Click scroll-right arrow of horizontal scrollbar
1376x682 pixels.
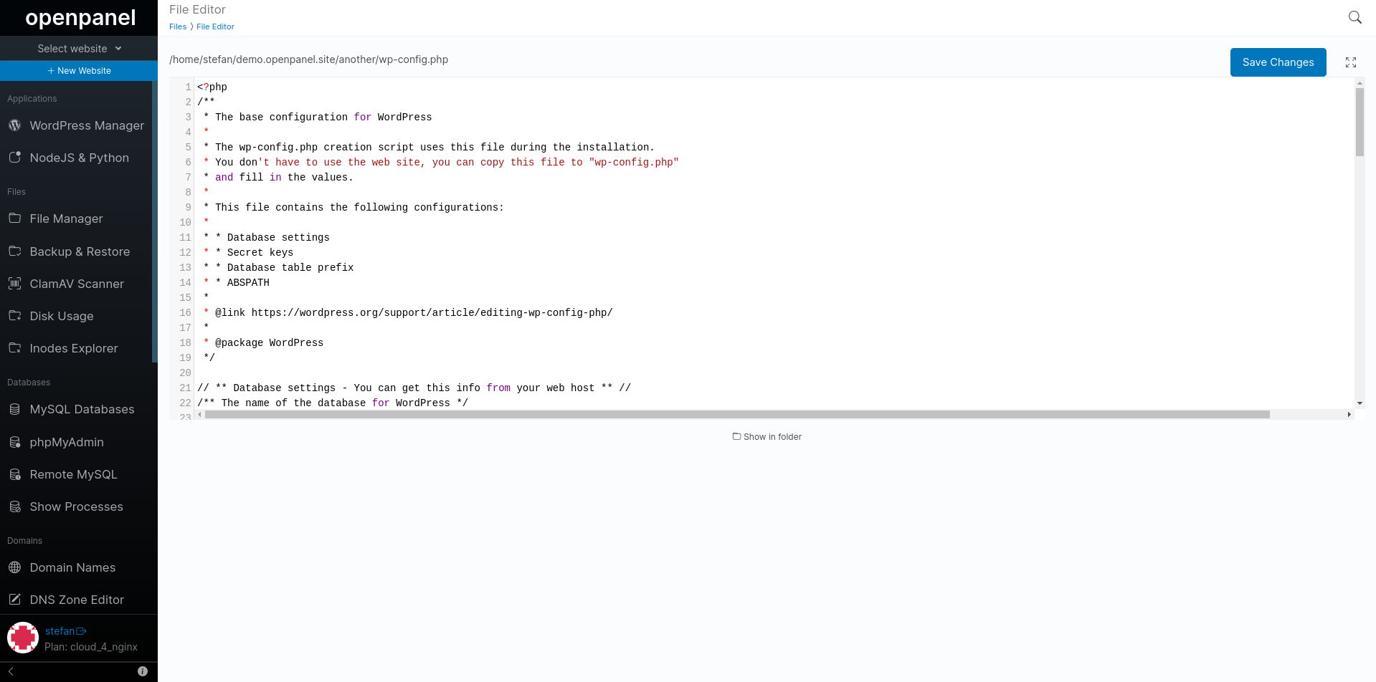click(x=1349, y=414)
